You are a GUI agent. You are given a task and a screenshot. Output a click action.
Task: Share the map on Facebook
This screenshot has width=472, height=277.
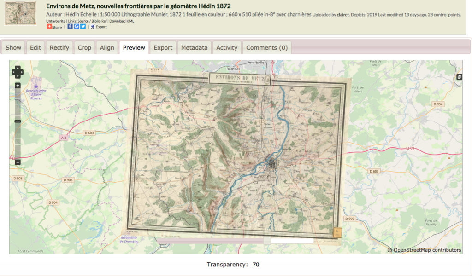coord(70,26)
